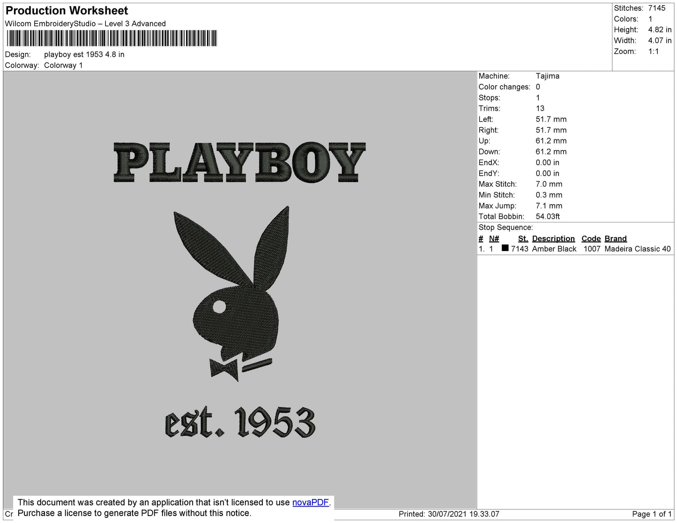Click the Amber Black color swatch

(x=505, y=248)
